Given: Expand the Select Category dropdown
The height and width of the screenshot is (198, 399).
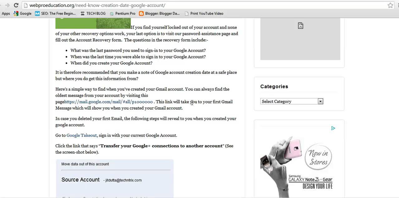Looking at the screenshot, I should pyautogui.click(x=292, y=101).
